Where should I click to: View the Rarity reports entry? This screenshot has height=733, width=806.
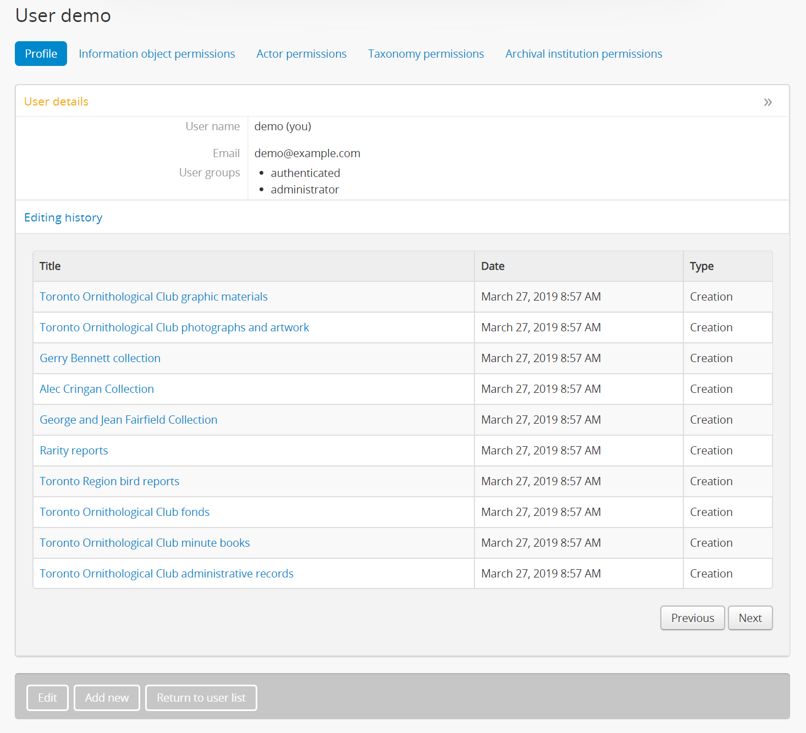coord(74,451)
